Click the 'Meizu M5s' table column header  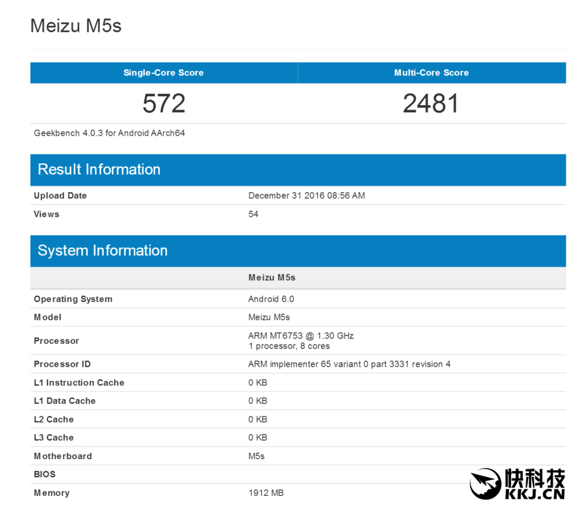pos(272,277)
